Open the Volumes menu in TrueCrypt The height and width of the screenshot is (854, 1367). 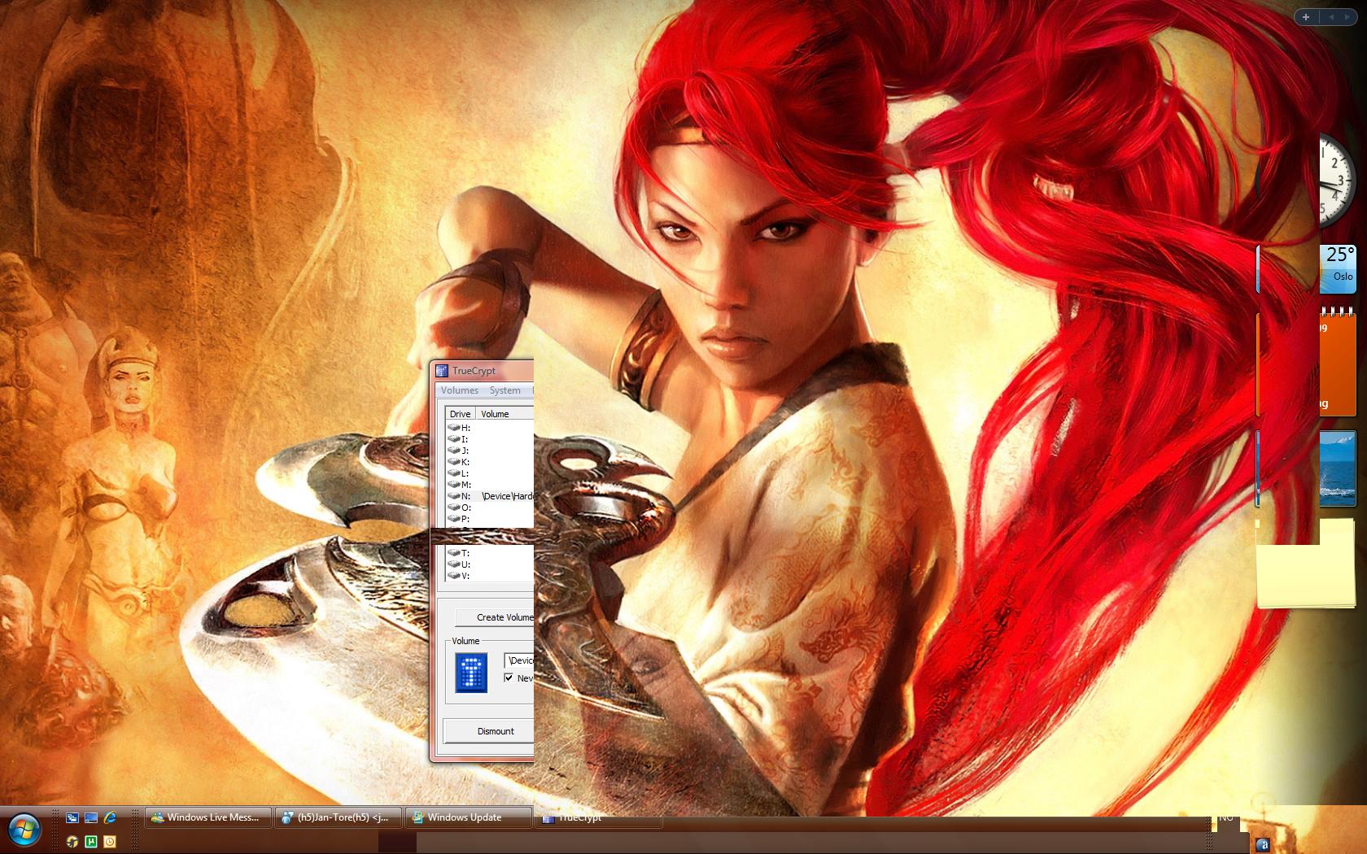pyautogui.click(x=460, y=390)
